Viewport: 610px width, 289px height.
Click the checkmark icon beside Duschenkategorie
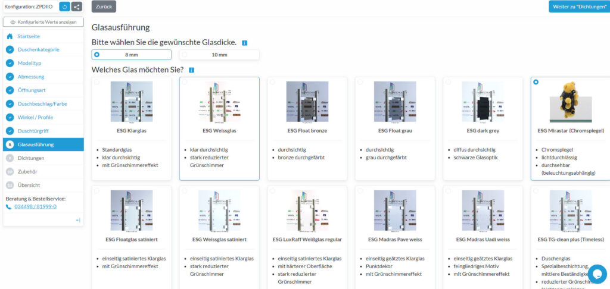pos(10,50)
